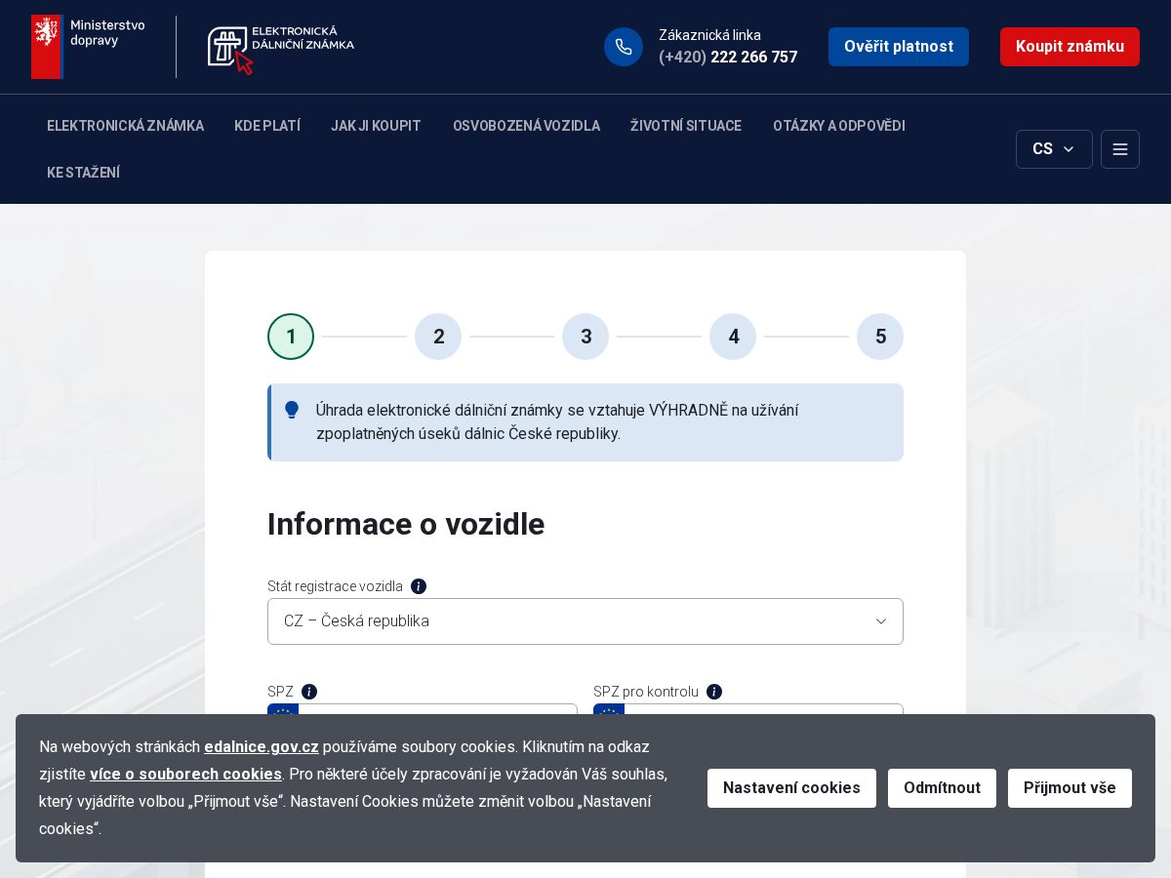The height and width of the screenshot is (878, 1171).
Task: Click the Odmítnout cookies button
Action: pyautogui.click(x=942, y=788)
